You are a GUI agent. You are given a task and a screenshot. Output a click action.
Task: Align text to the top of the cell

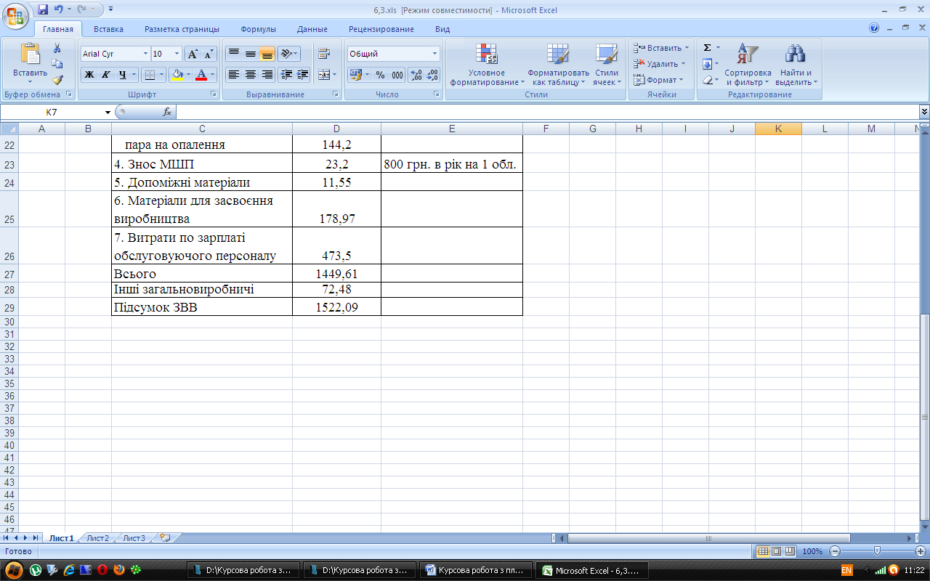coord(233,54)
